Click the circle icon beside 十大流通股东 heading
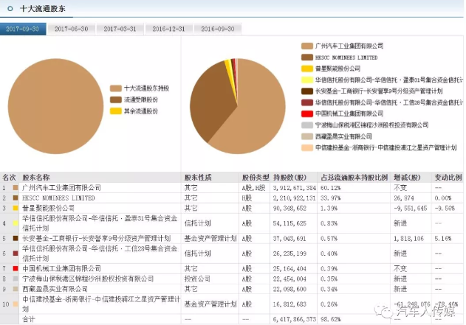 pos(10,9)
